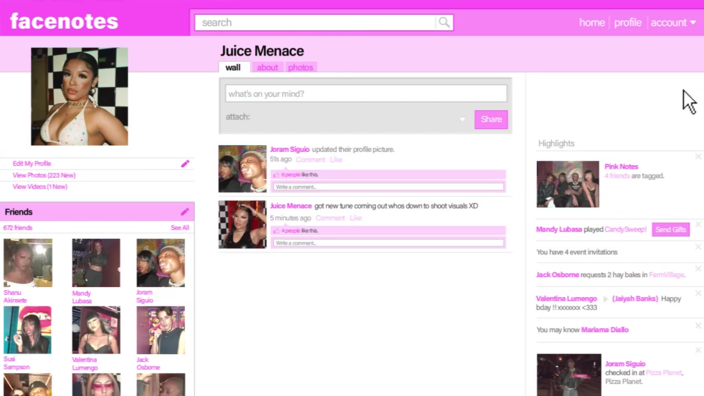Viewport: 704px width, 396px height.
Task: Open Joram Siguio's post thumbnail
Action: pos(242,169)
